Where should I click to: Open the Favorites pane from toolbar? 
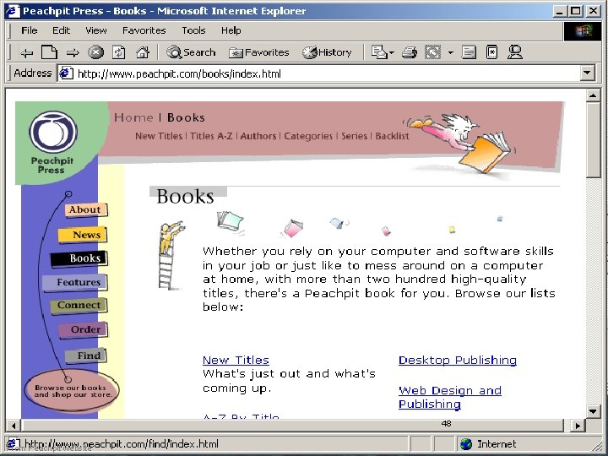[x=258, y=52]
